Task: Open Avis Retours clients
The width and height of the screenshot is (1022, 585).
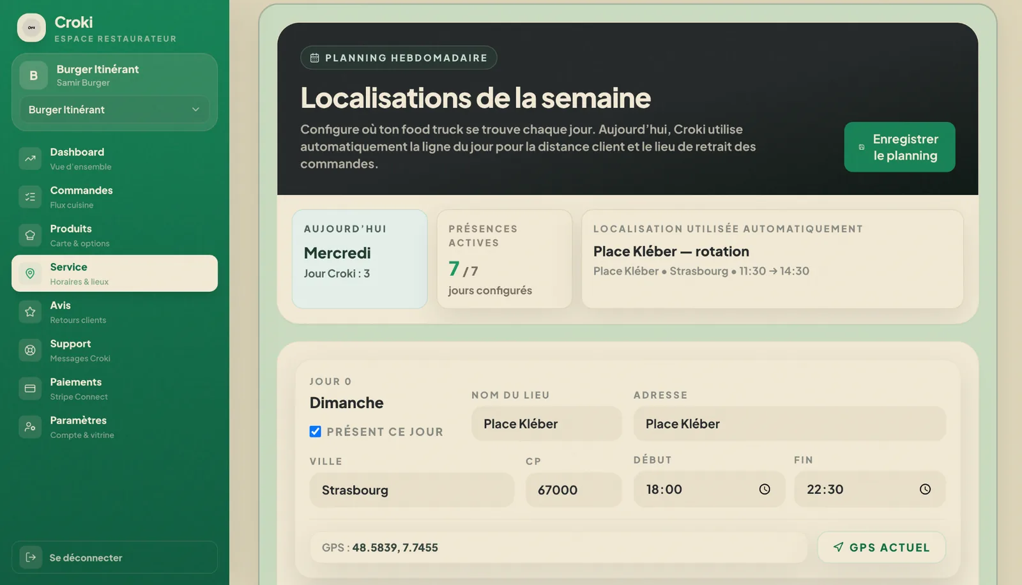Action: click(x=114, y=312)
